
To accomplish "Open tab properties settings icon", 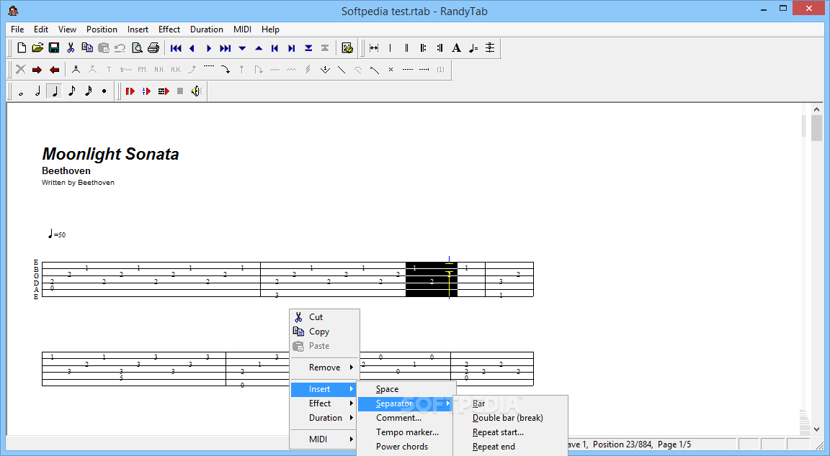I will coord(347,48).
